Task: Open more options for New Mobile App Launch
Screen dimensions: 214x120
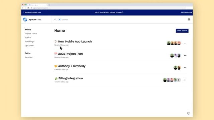Action: (185, 43)
